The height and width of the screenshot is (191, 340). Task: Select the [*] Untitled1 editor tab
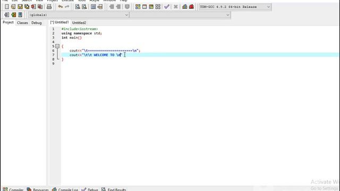click(59, 22)
